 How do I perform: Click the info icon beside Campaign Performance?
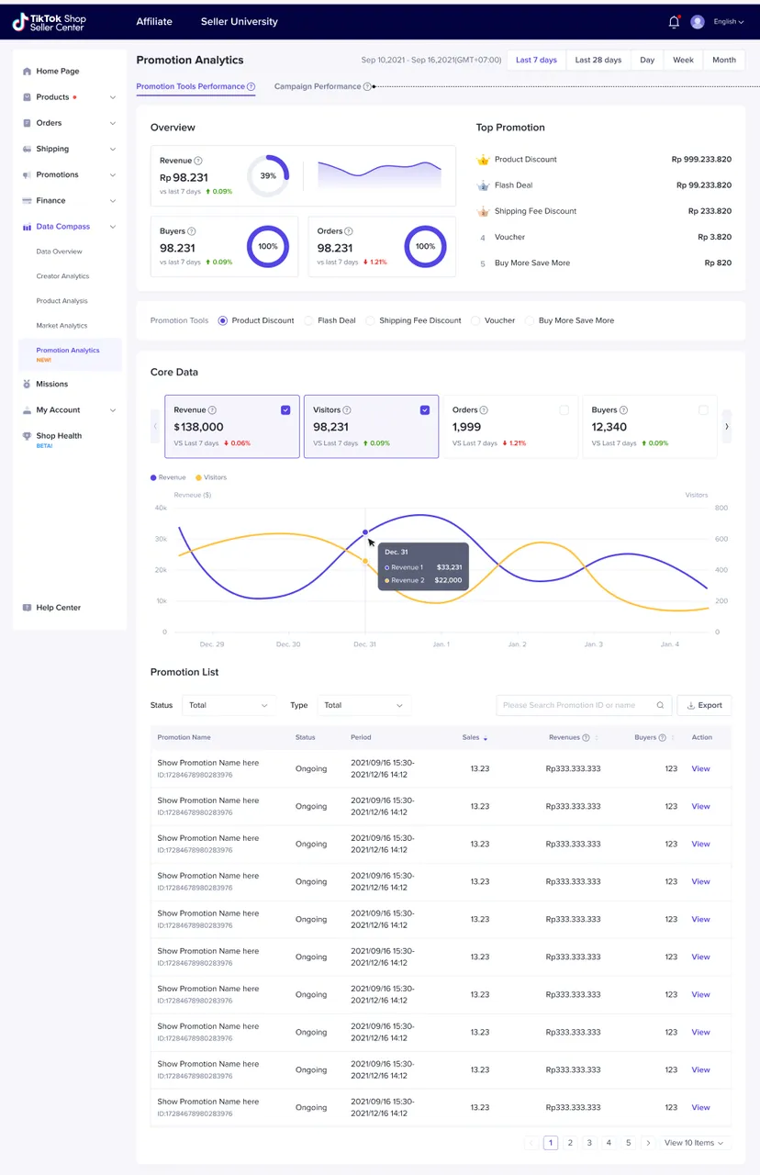pyautogui.click(x=367, y=86)
